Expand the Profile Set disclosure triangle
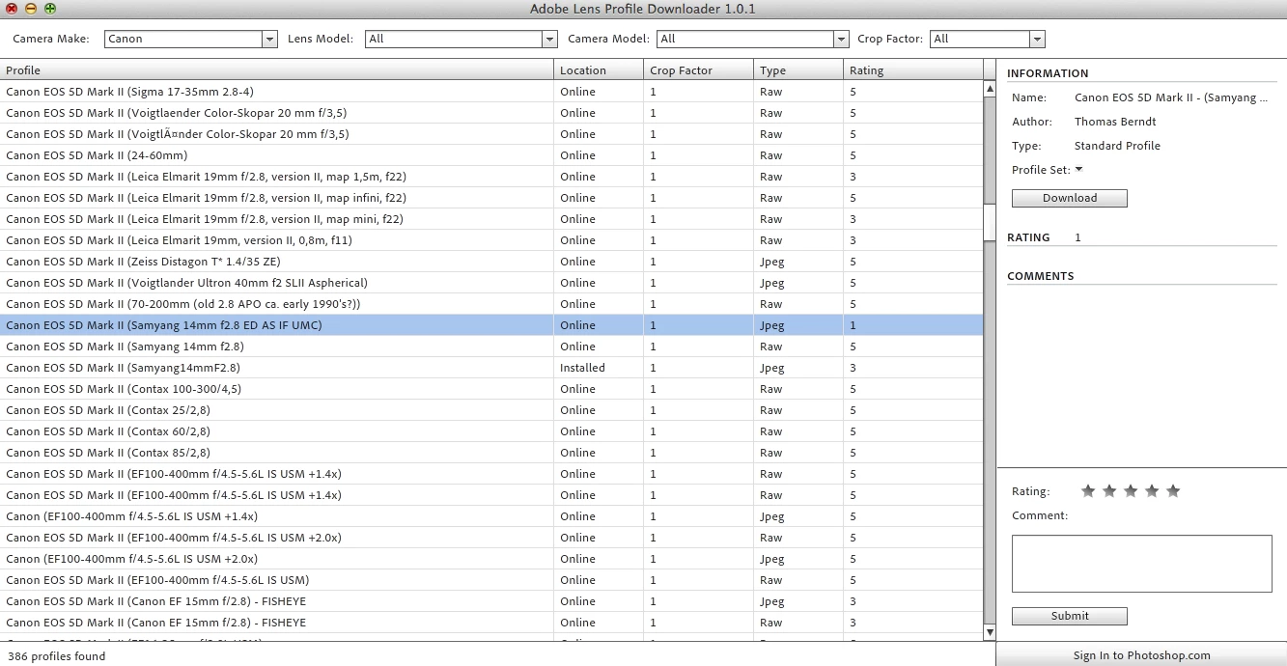This screenshot has height=666, width=1287. [x=1078, y=169]
